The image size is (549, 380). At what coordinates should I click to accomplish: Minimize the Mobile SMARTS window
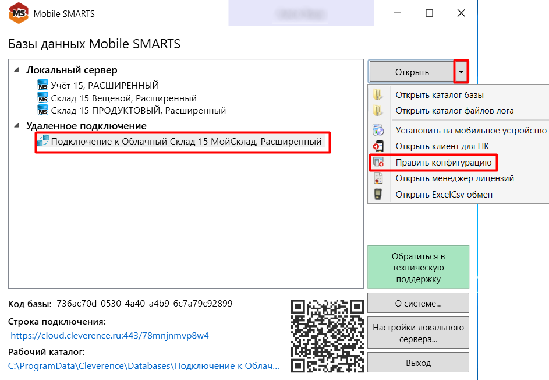point(397,13)
